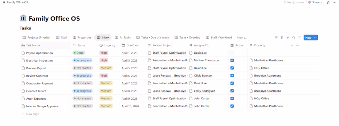Click the Tasks database heading
Viewport: 339px width, 126px height.
(25, 28)
